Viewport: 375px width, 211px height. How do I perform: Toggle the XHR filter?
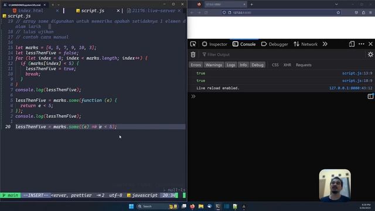coord(287,65)
